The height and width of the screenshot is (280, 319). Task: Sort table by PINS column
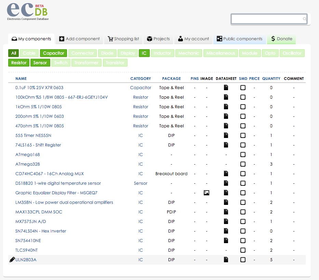[195, 79]
